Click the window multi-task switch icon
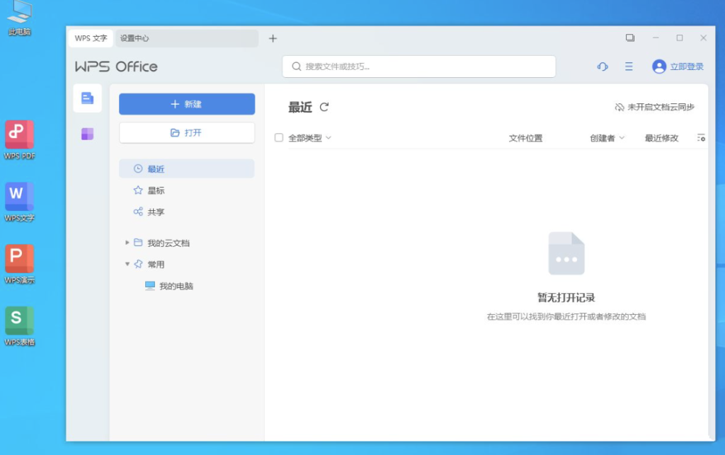Screen dimensions: 725x455 [629, 38]
